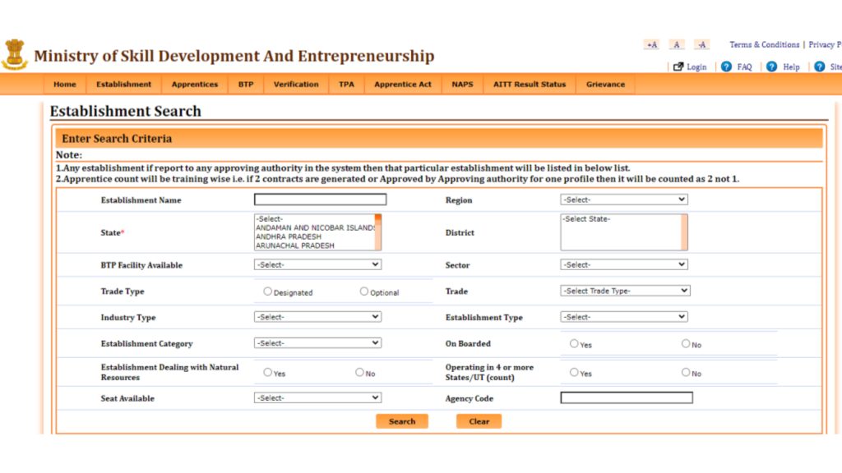Open the Grievance menu
Viewport: 842px width, 473px height.
[x=605, y=85]
